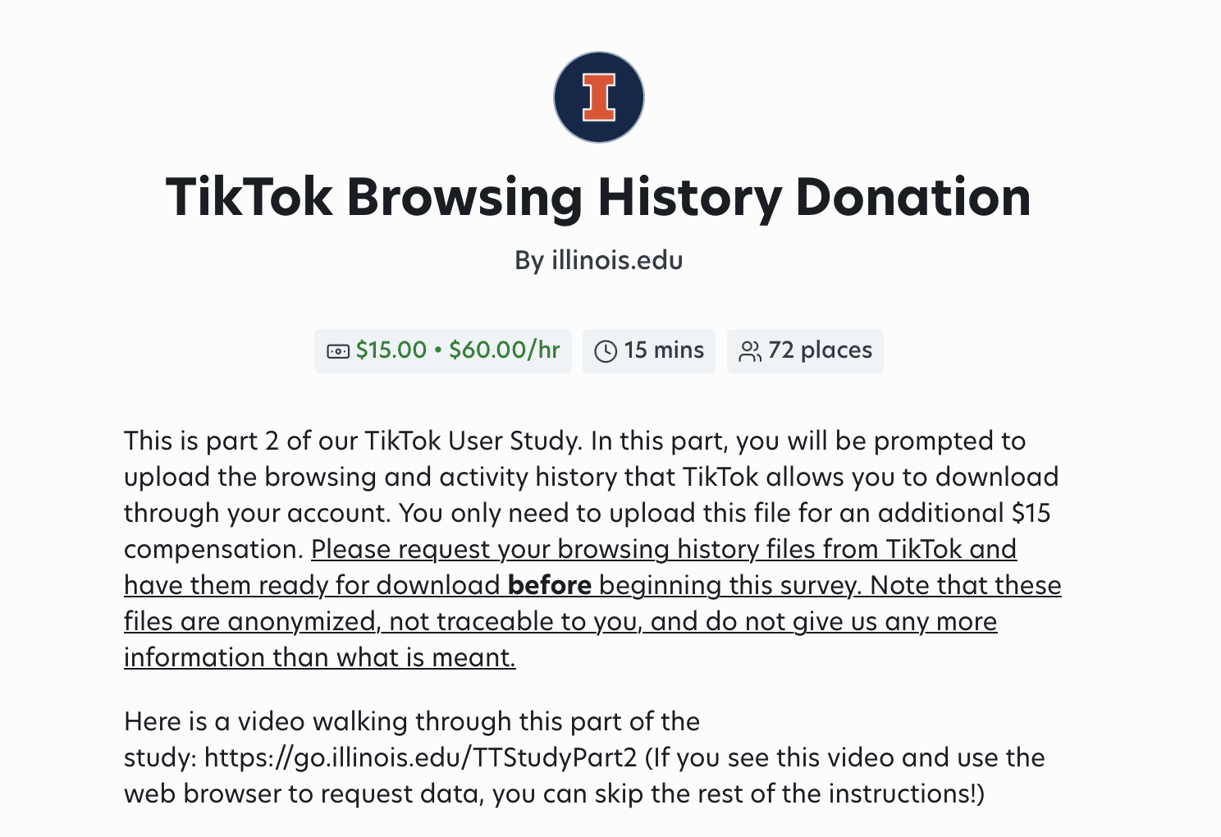The height and width of the screenshot is (837, 1221).
Task: Click "skip the rest of the instructions!" text
Action: (x=789, y=794)
